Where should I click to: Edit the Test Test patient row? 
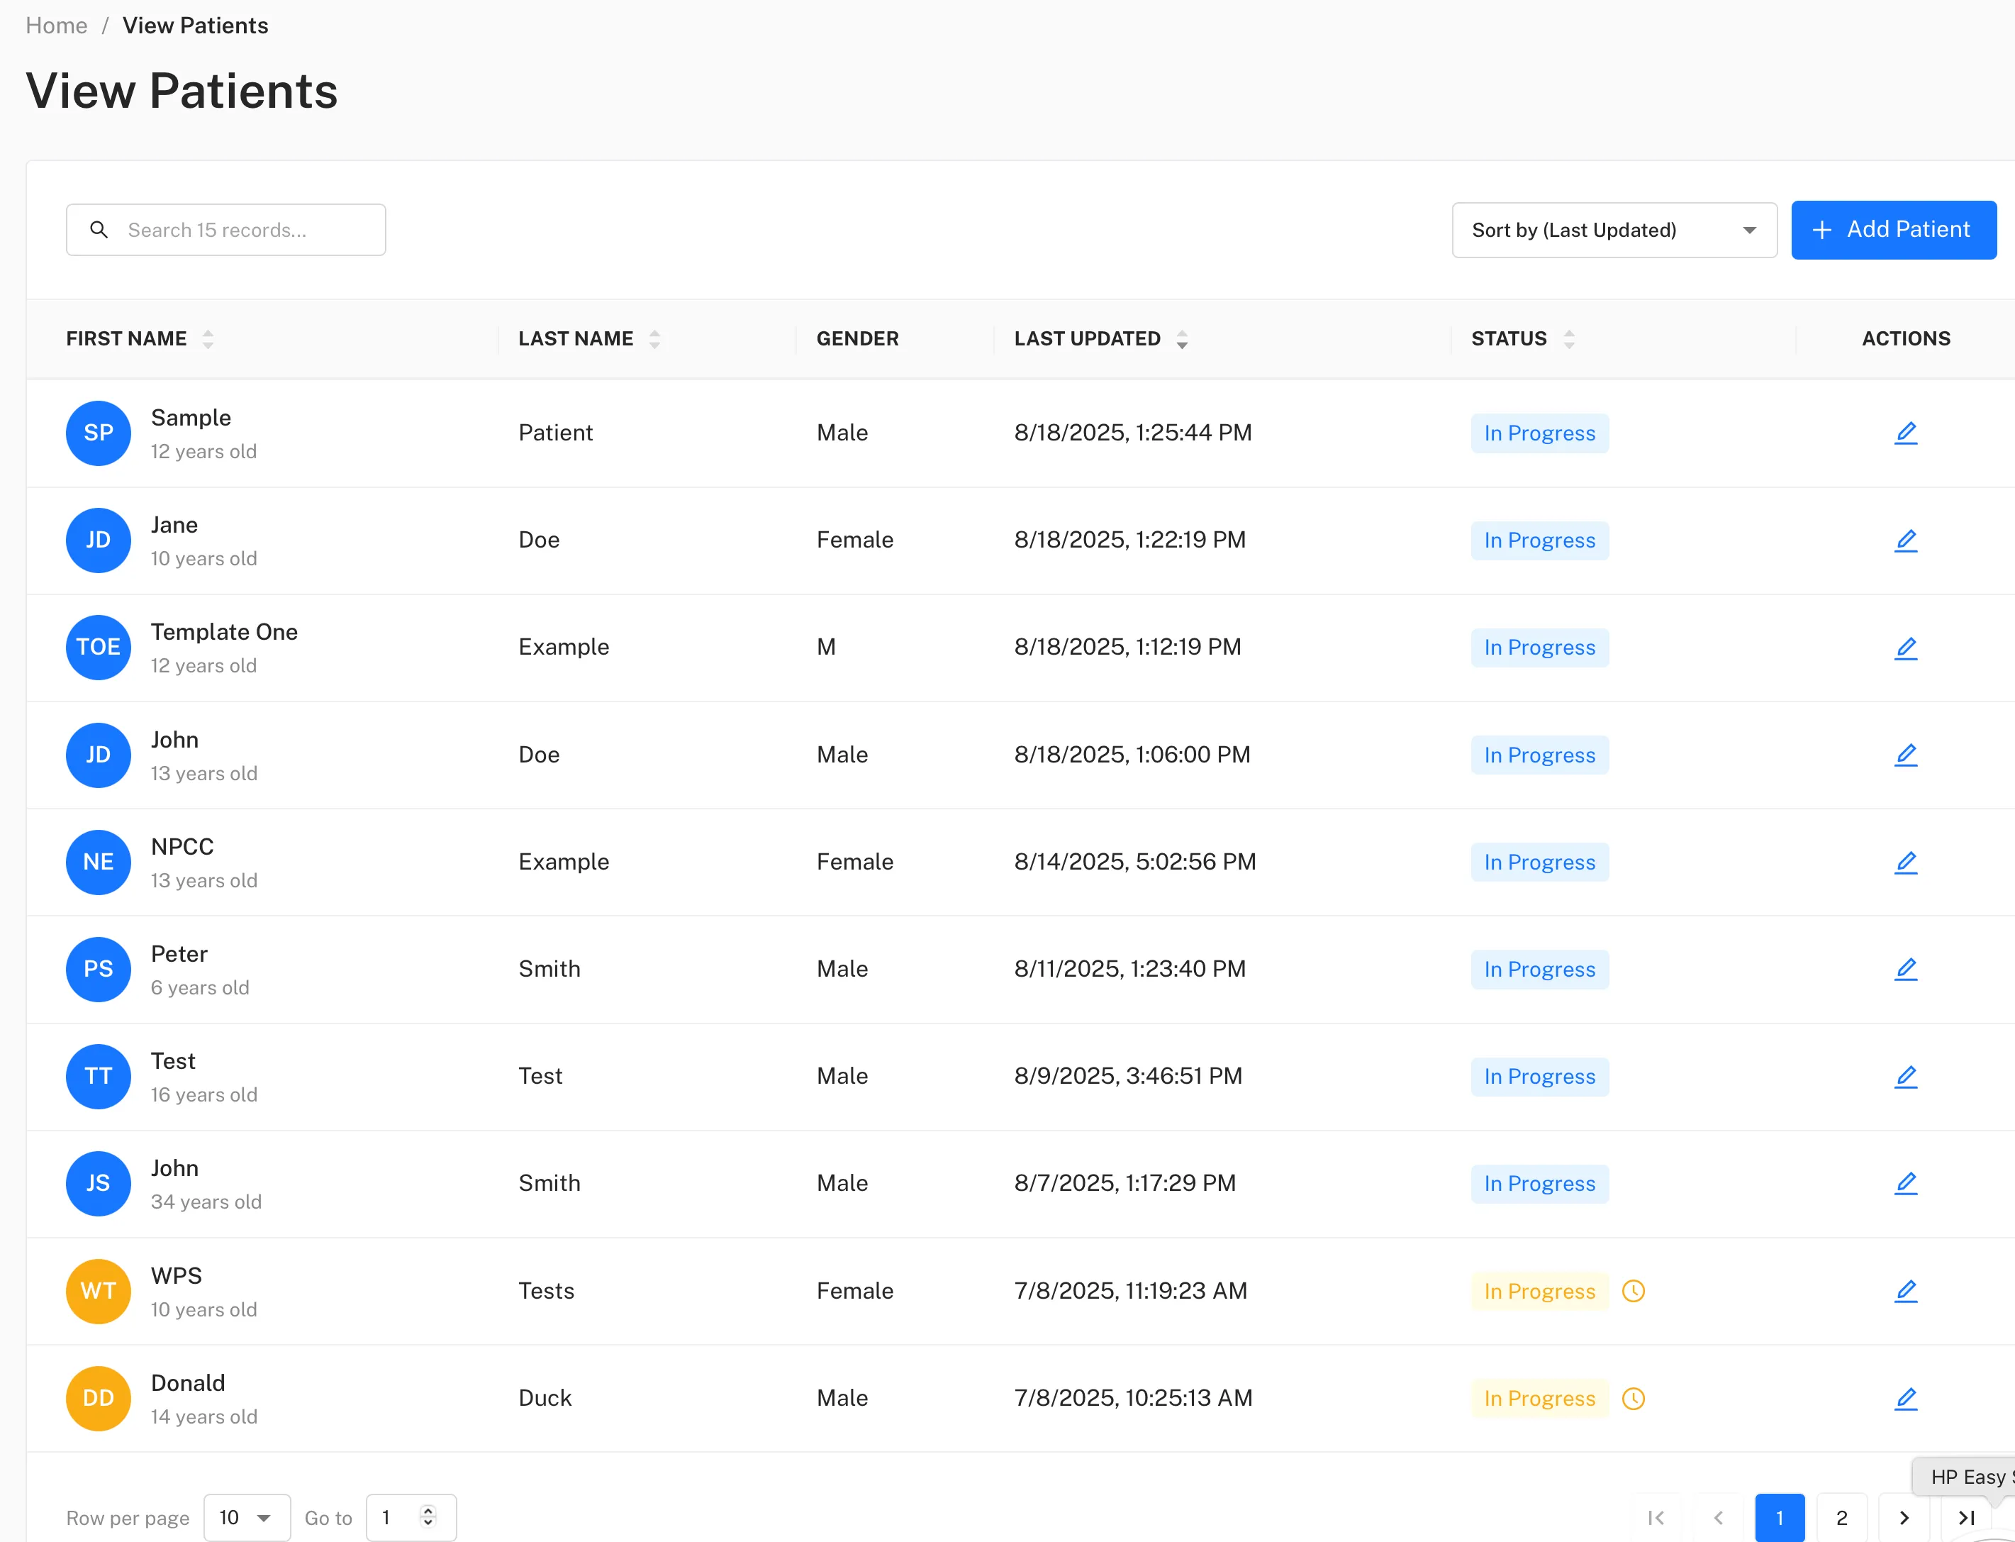tap(1906, 1077)
